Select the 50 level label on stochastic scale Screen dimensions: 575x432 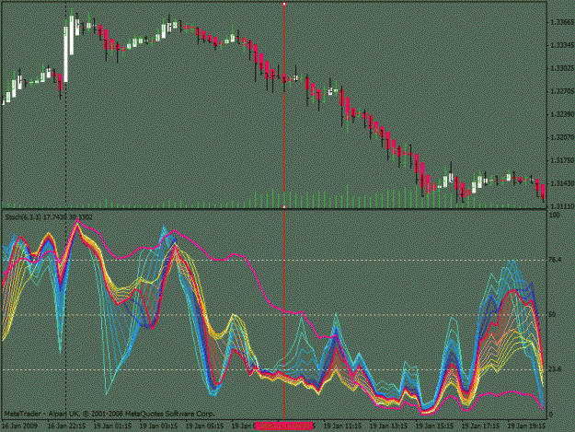(x=552, y=314)
